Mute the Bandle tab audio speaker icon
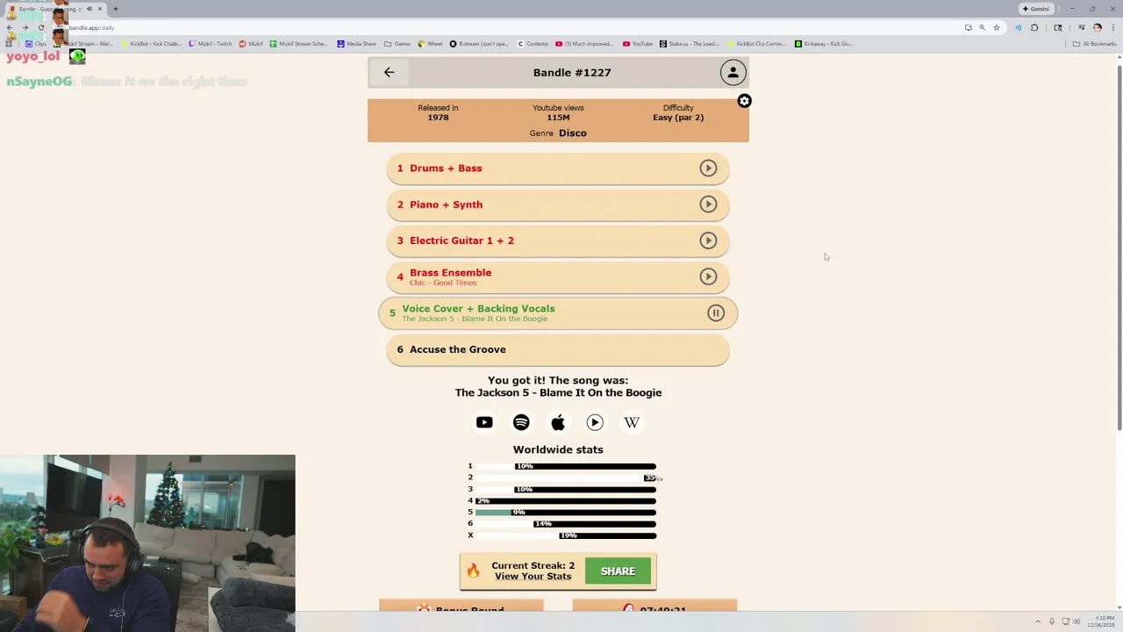 coord(89,9)
